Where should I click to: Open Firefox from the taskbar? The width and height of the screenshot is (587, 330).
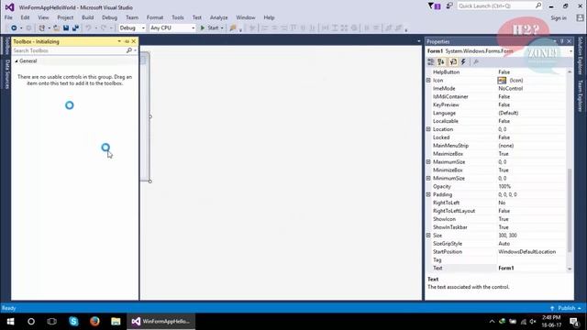[94, 321]
